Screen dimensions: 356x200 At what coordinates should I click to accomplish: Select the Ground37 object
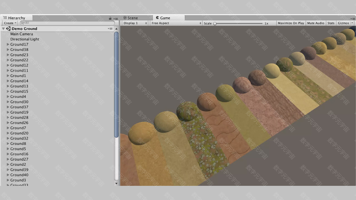19,107
